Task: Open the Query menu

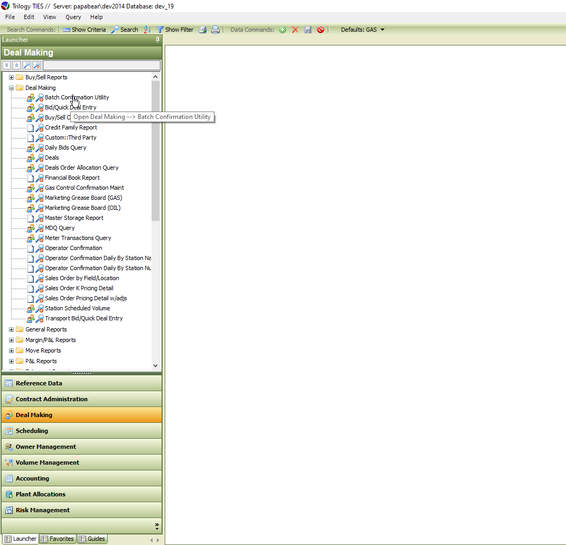Action: (x=73, y=17)
